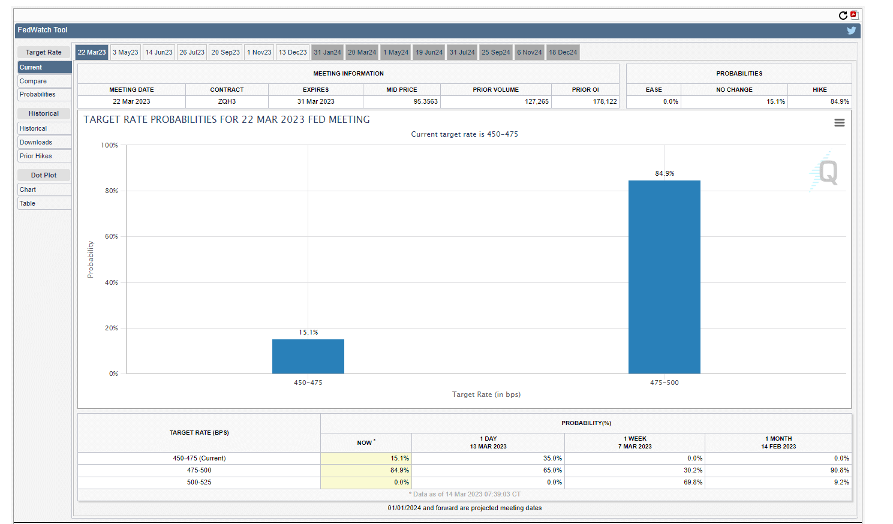Screen dimensions: 893x524
Task: Select the 13 Dec23 meeting tab
Action: point(292,52)
